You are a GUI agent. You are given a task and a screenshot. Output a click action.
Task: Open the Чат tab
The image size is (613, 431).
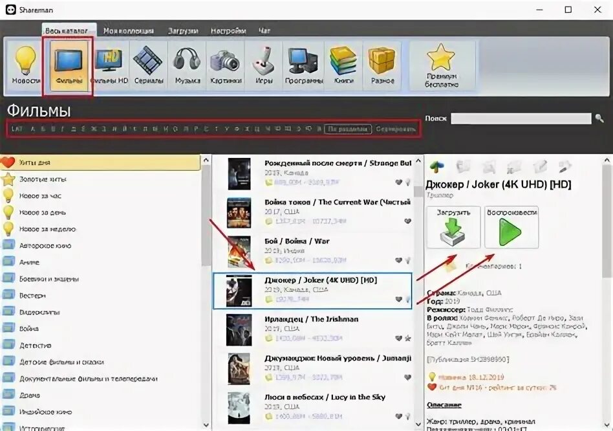click(264, 30)
